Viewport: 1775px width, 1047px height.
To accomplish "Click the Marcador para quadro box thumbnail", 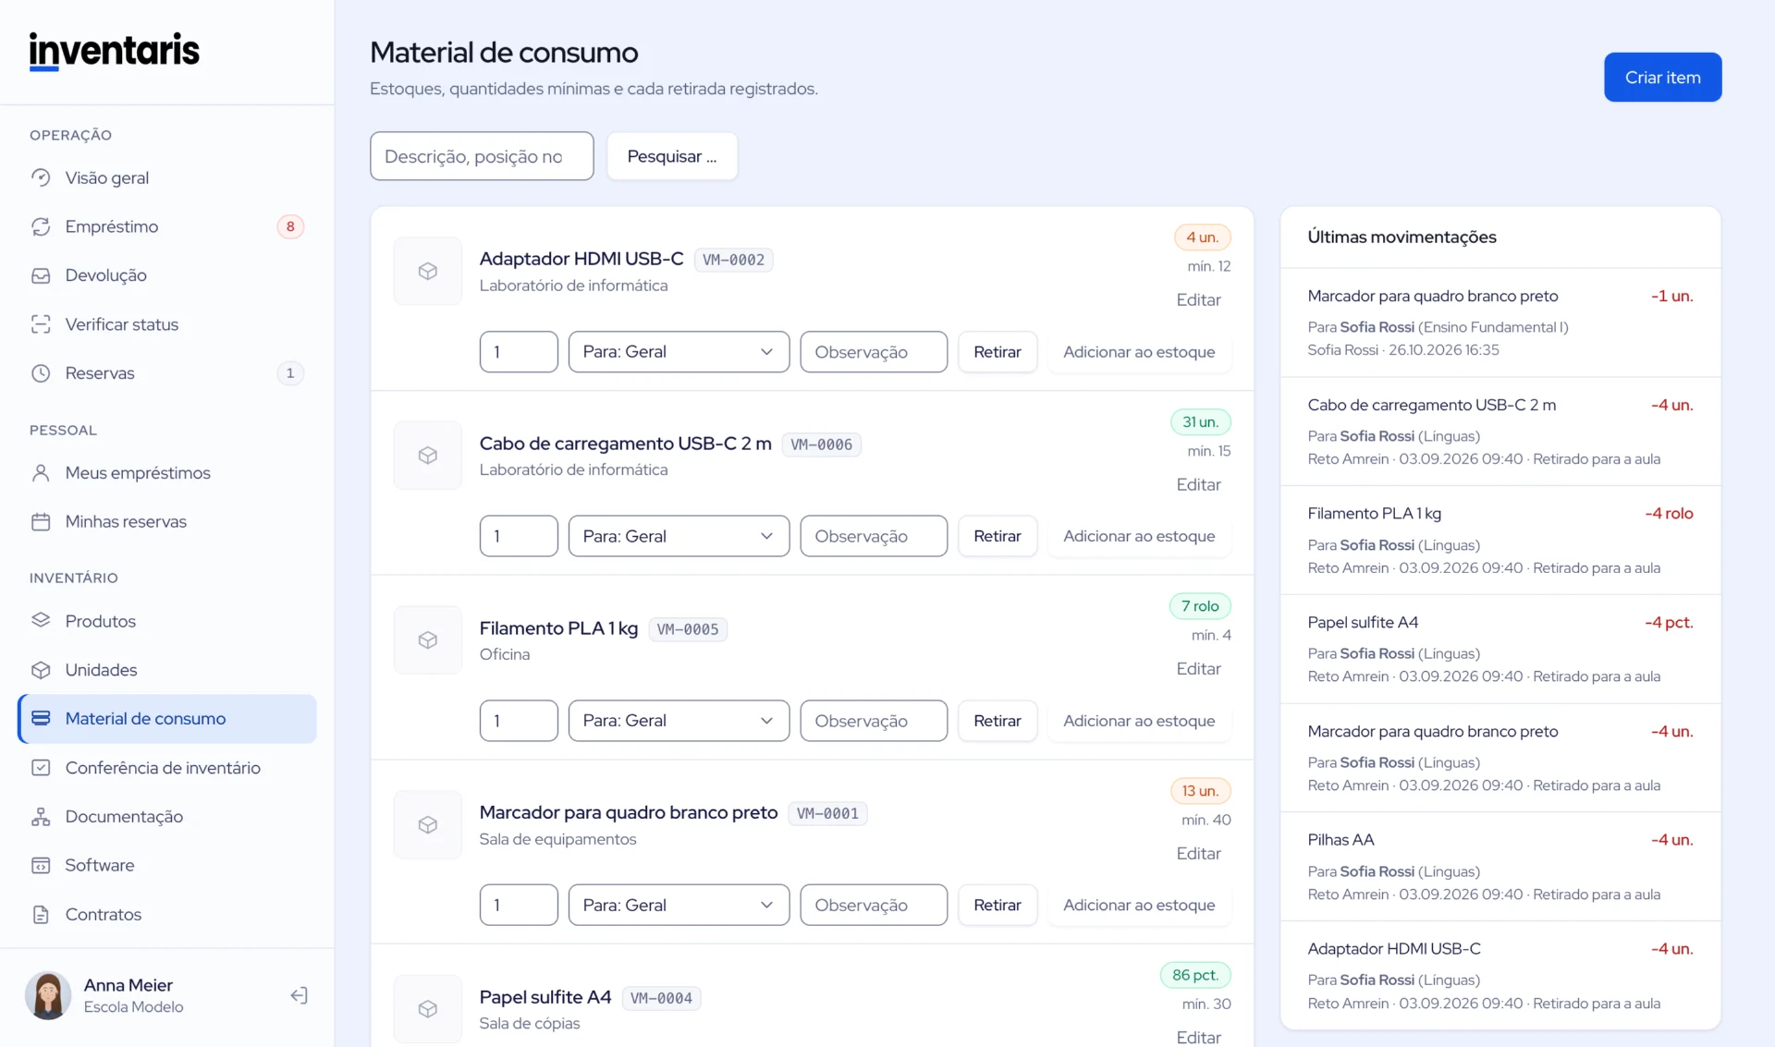I will [427, 824].
